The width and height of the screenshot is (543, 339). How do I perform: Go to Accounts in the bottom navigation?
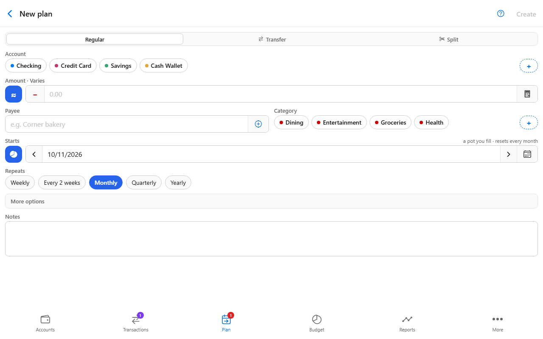point(45,323)
